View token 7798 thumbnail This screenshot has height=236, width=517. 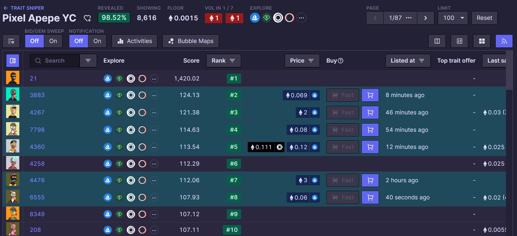point(13,129)
